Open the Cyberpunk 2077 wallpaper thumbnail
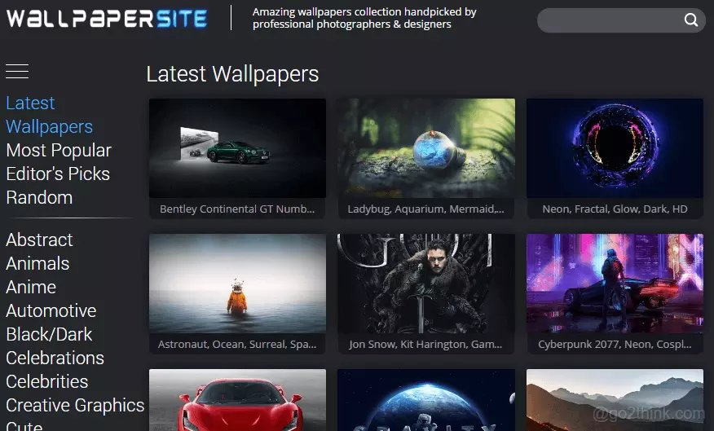The width and height of the screenshot is (714, 431). coord(615,284)
